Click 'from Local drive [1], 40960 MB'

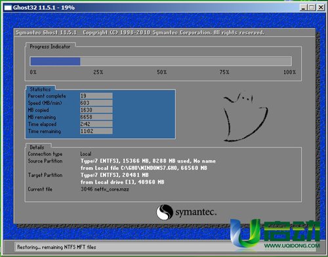click(x=123, y=182)
